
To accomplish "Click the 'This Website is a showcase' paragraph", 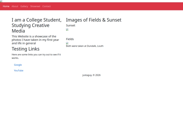I will point(35,40).
